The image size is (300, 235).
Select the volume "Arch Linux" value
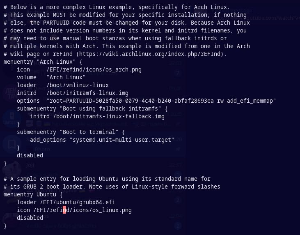[66, 77]
